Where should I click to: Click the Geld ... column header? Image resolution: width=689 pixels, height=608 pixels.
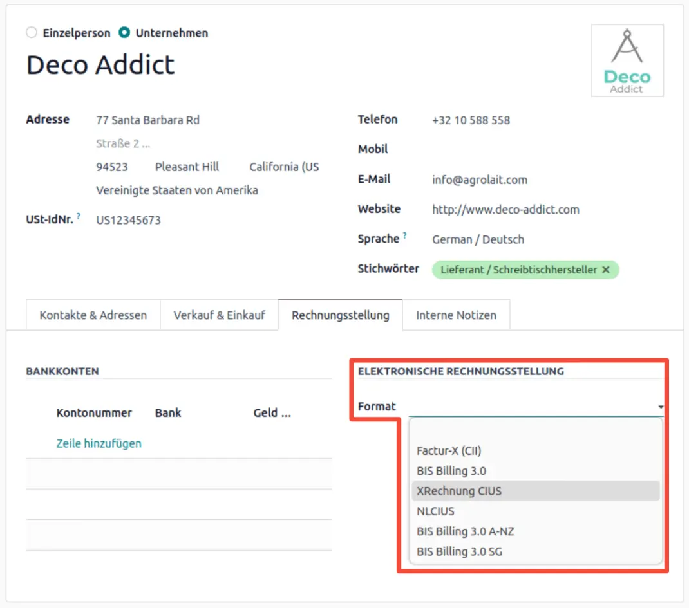[272, 412]
